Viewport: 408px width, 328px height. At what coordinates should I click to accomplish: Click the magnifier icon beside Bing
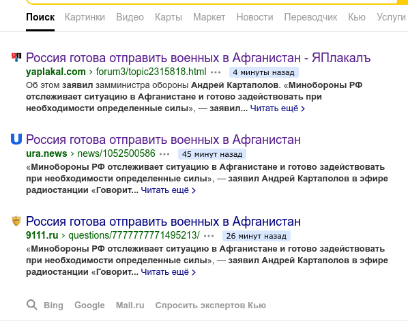pos(32,305)
